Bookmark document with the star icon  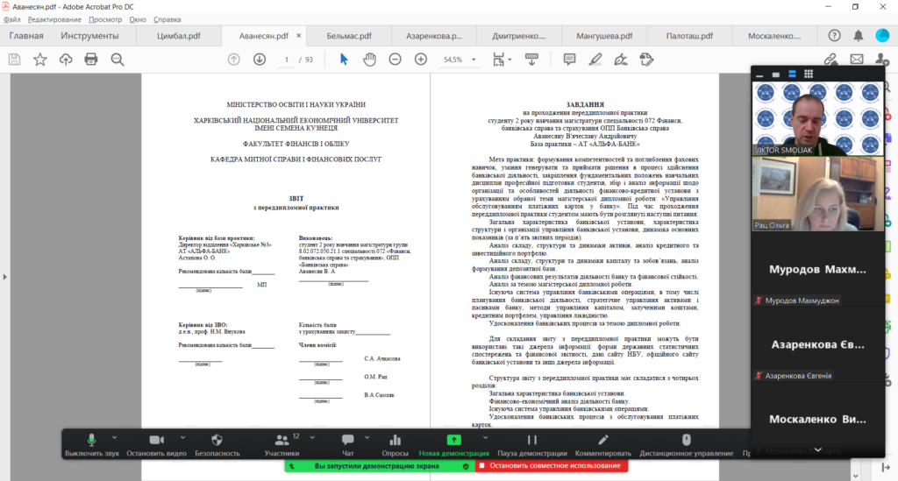[x=40, y=60]
